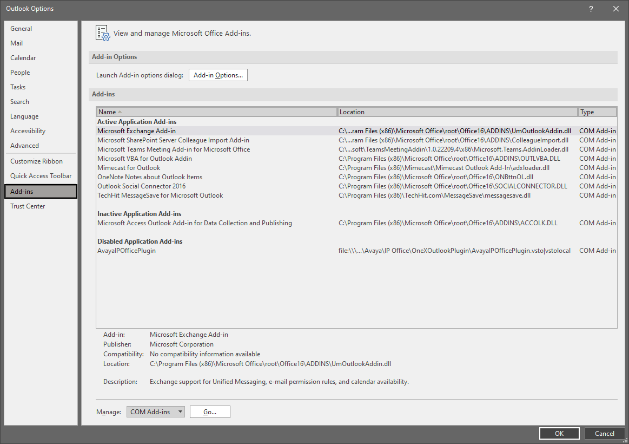Select Outlook Social Connector 2016 row

[356, 186]
